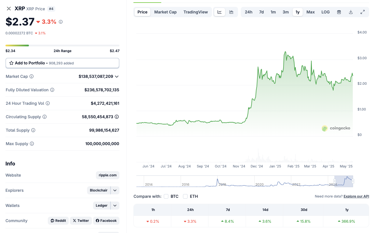Select the Market Cap chart tab
The height and width of the screenshot is (233, 382).
tap(166, 12)
